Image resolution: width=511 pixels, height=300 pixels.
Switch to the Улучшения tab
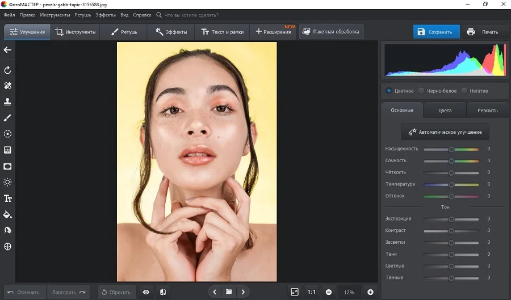(x=27, y=32)
